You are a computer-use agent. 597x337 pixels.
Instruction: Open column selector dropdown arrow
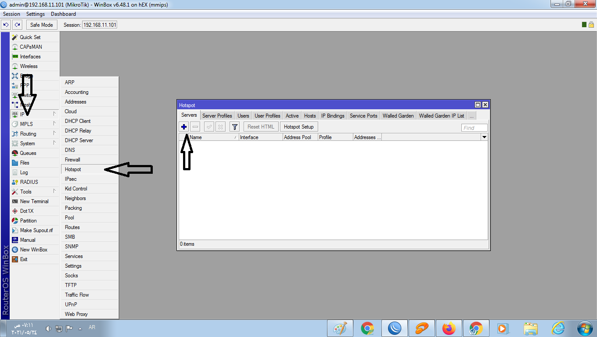(x=484, y=137)
